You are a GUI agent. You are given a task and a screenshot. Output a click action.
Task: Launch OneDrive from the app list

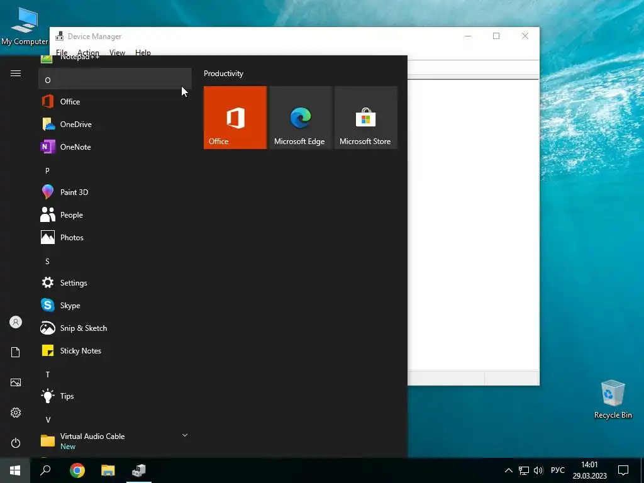click(x=115, y=124)
